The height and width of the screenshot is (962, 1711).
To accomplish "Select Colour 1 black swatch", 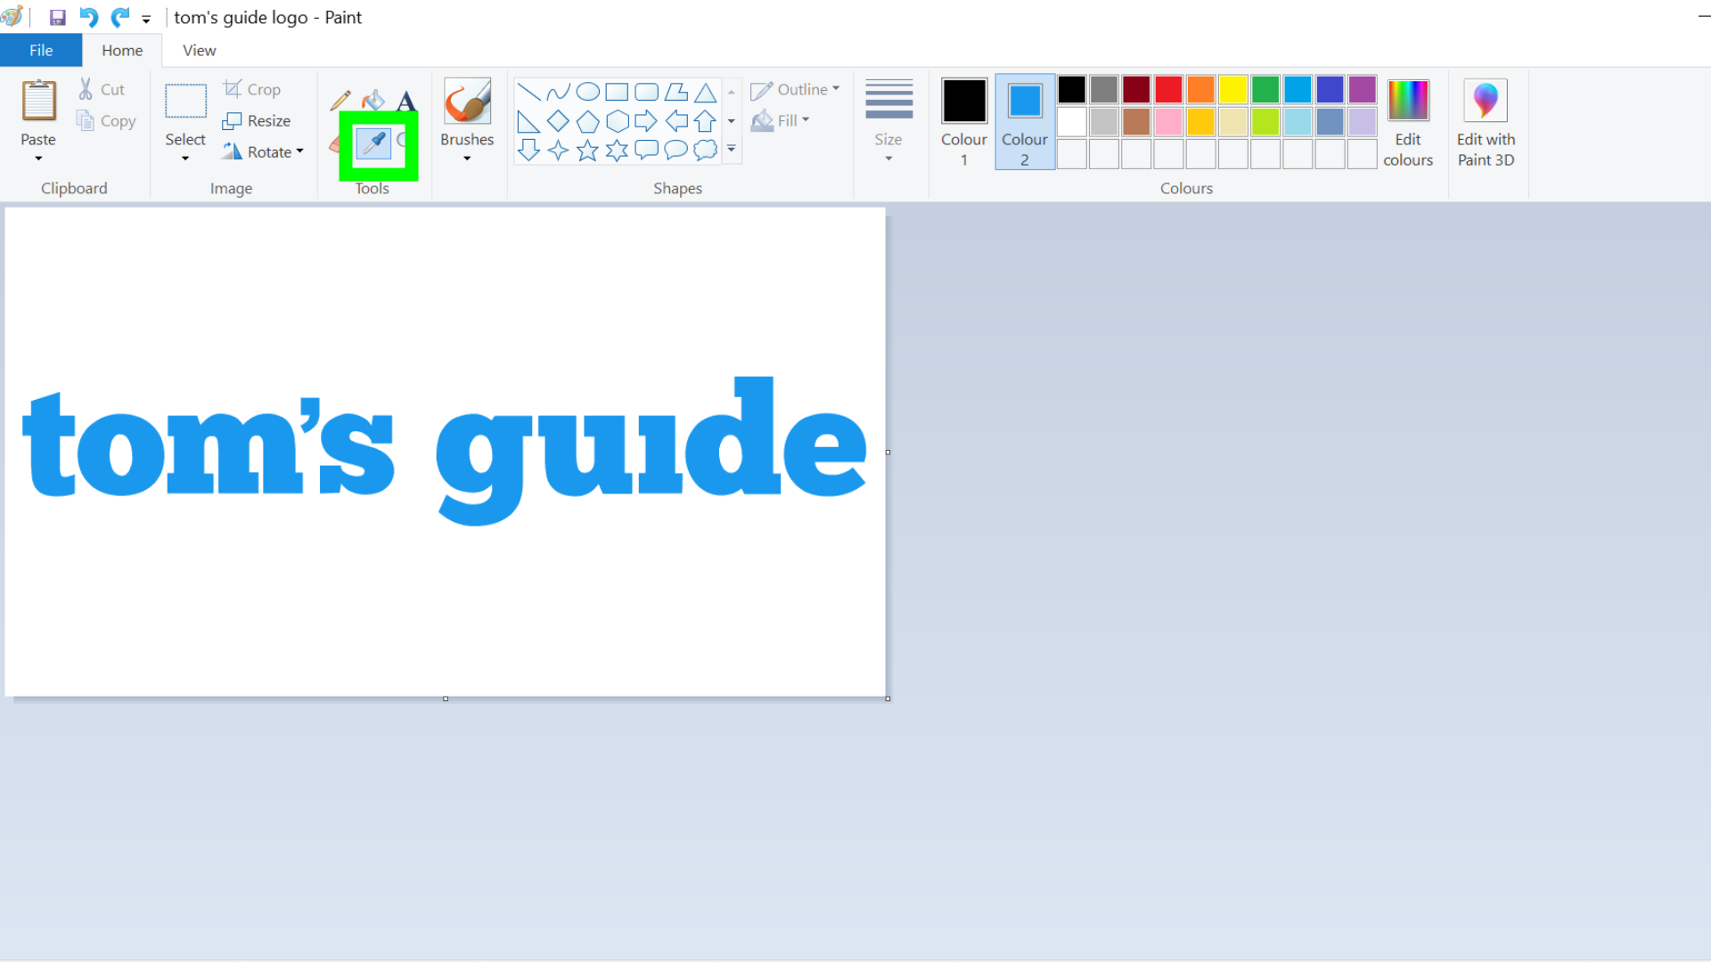I will tap(963, 100).
